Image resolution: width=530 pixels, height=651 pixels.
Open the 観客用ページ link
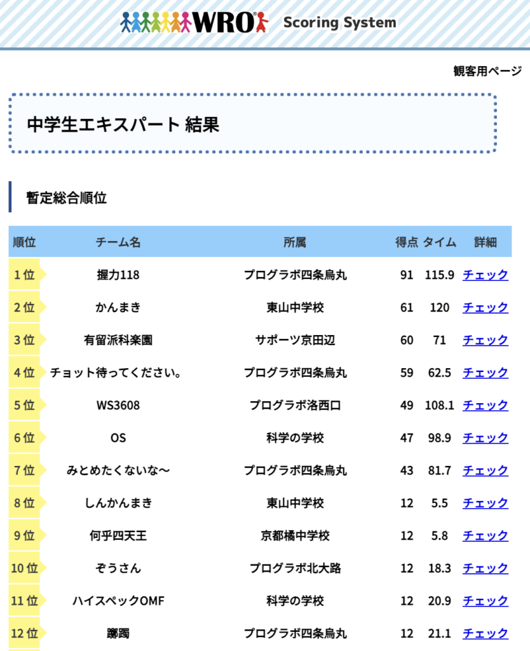(487, 71)
